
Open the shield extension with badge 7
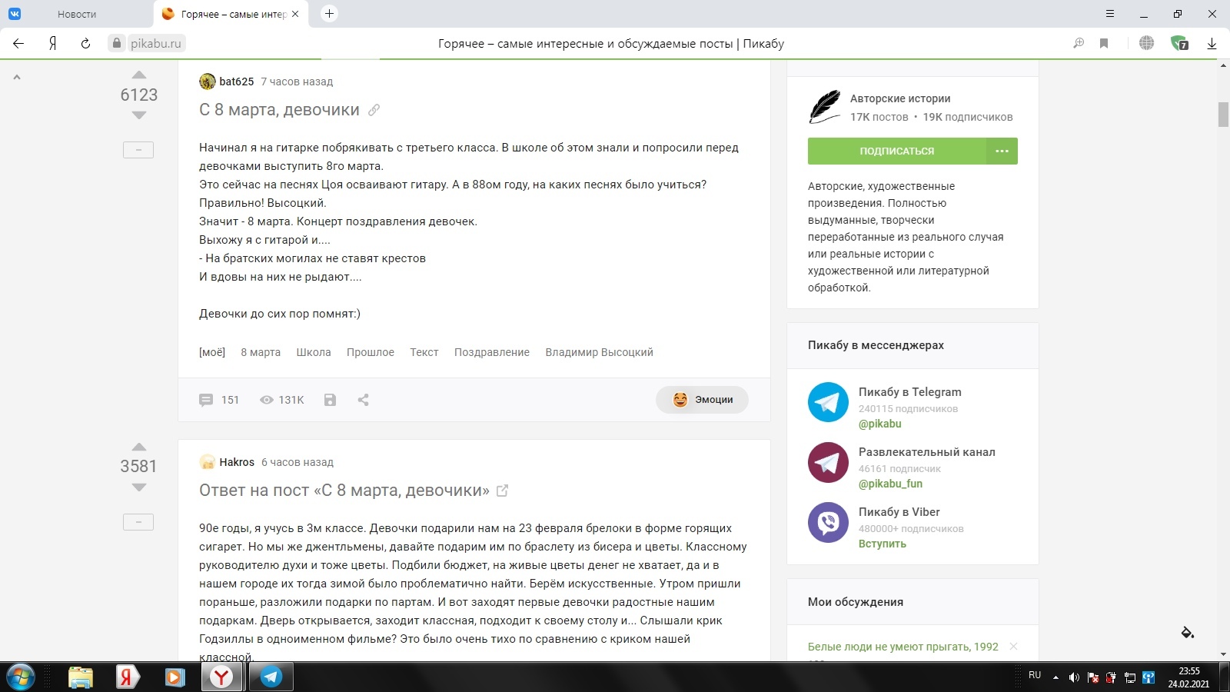pyautogui.click(x=1179, y=44)
